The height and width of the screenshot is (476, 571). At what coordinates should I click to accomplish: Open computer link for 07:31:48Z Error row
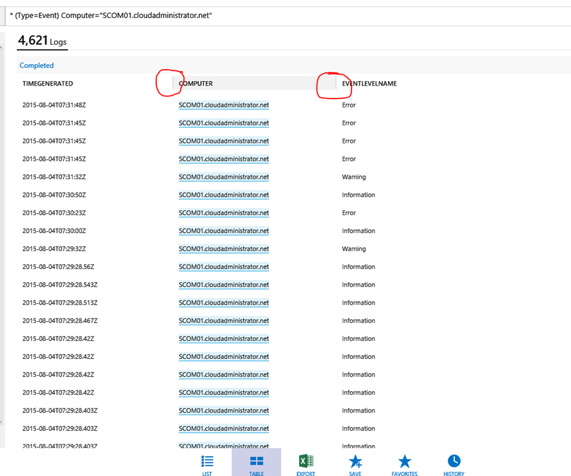coord(223,105)
